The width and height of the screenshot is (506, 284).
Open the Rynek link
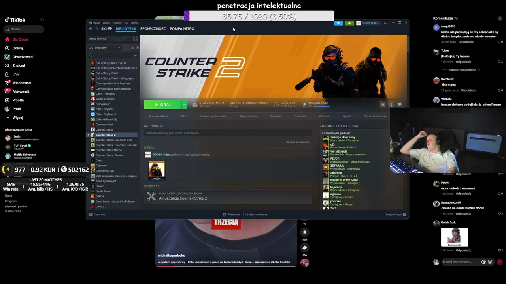coord(347,116)
